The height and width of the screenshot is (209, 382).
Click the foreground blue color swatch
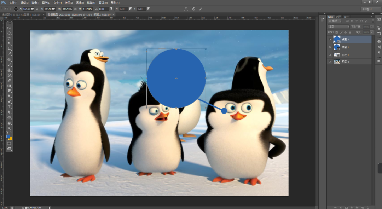coord(8,137)
